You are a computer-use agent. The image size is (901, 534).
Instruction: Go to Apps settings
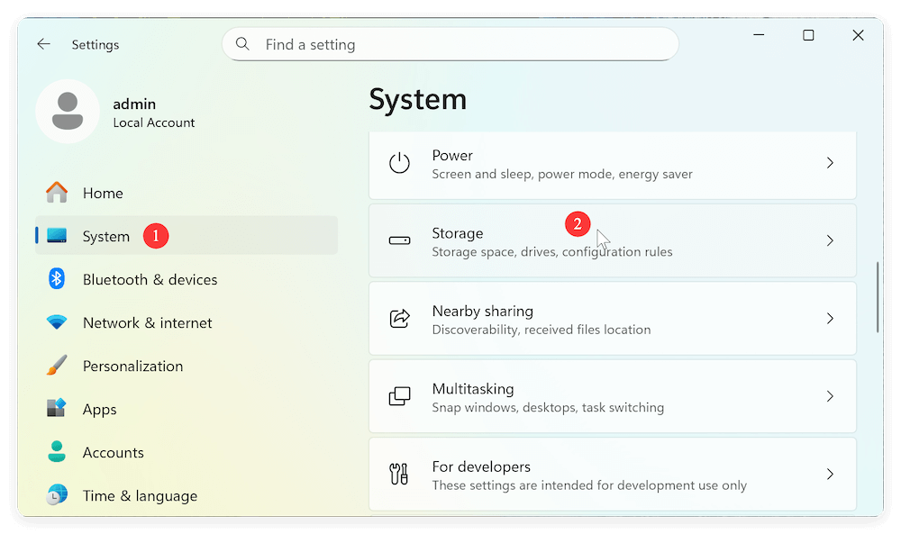(x=99, y=409)
